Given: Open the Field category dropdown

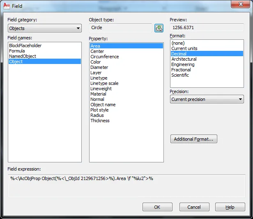Looking at the screenshot, I should tap(44, 28).
